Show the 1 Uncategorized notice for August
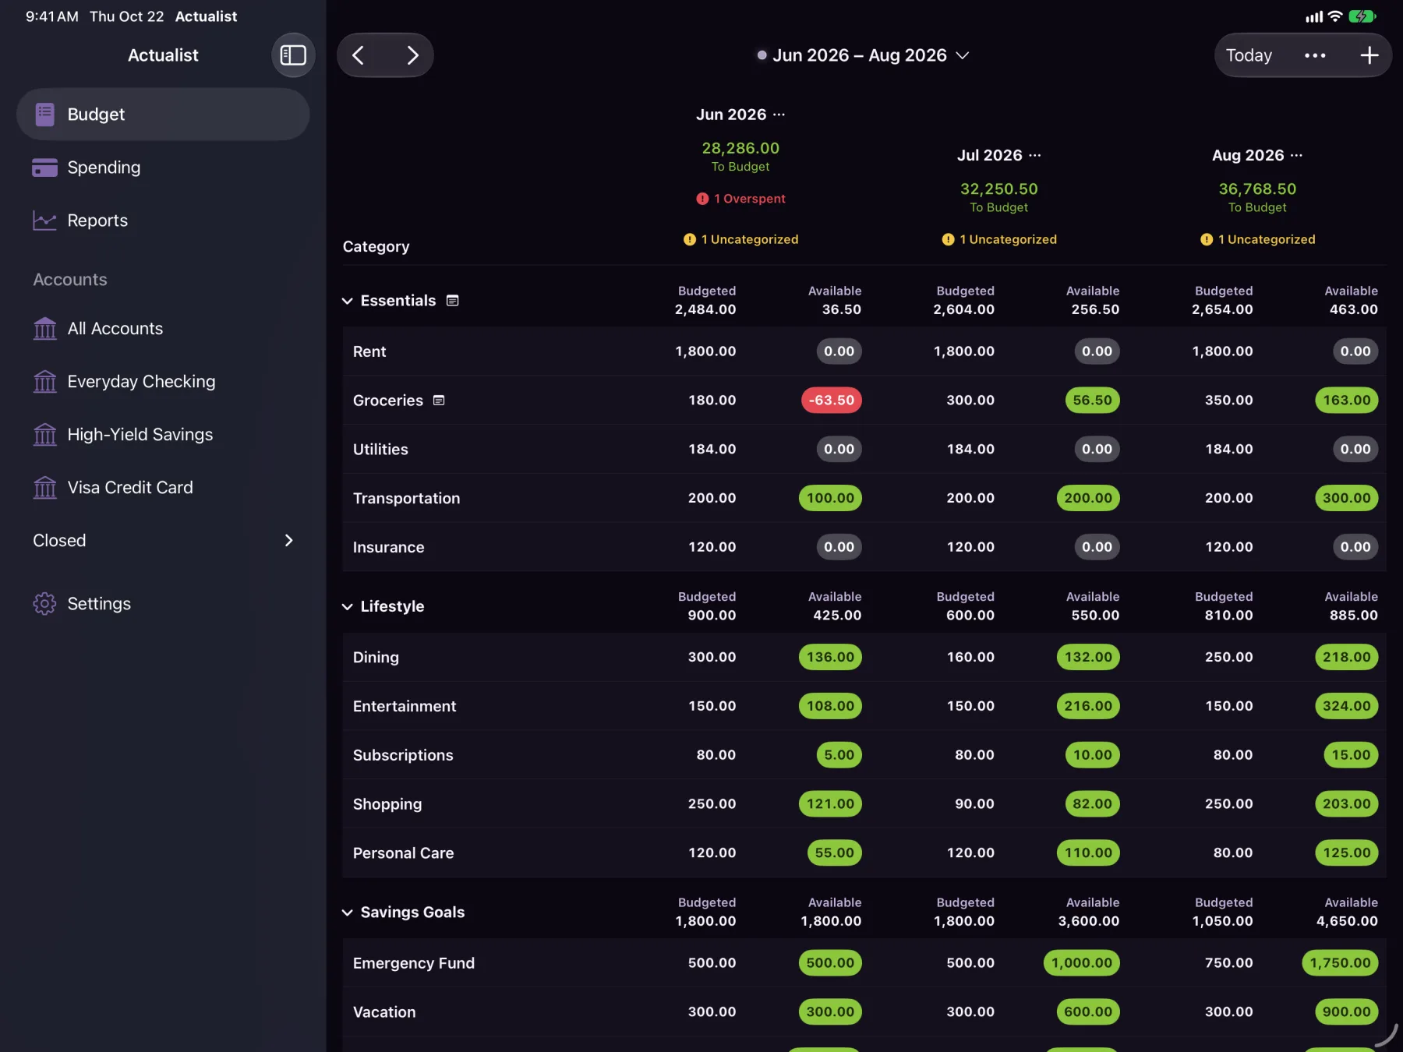Screen dimensions: 1403x1052 (x=1258, y=239)
